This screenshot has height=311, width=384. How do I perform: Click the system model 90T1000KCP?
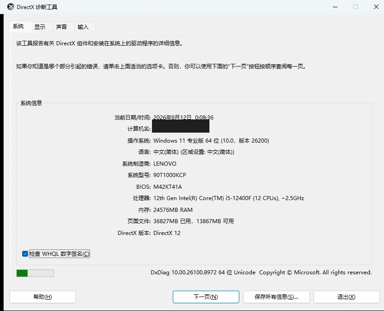coord(170,175)
